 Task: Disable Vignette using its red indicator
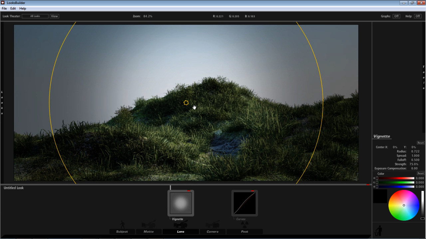(189, 191)
